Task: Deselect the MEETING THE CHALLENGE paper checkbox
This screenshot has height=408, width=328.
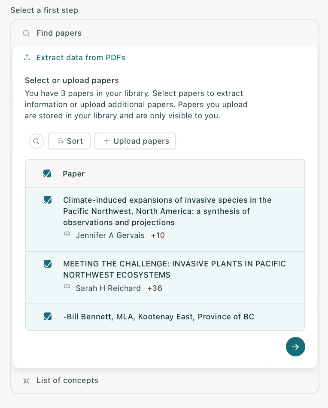Action: click(48, 264)
